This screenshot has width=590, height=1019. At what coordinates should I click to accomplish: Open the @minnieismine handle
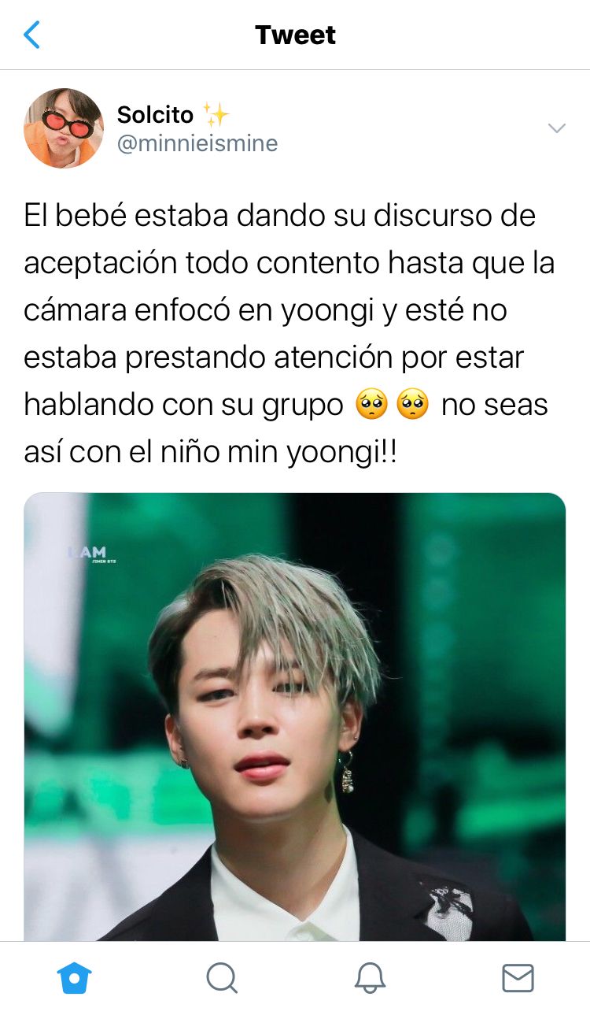click(197, 144)
